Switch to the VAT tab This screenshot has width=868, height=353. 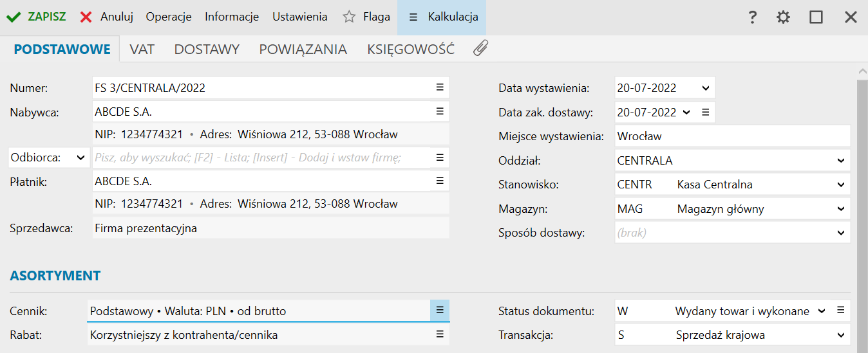point(142,49)
